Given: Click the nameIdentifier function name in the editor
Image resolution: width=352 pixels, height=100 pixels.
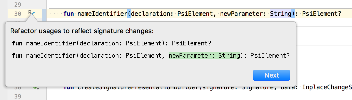Looking at the screenshot, I should 102,13.
